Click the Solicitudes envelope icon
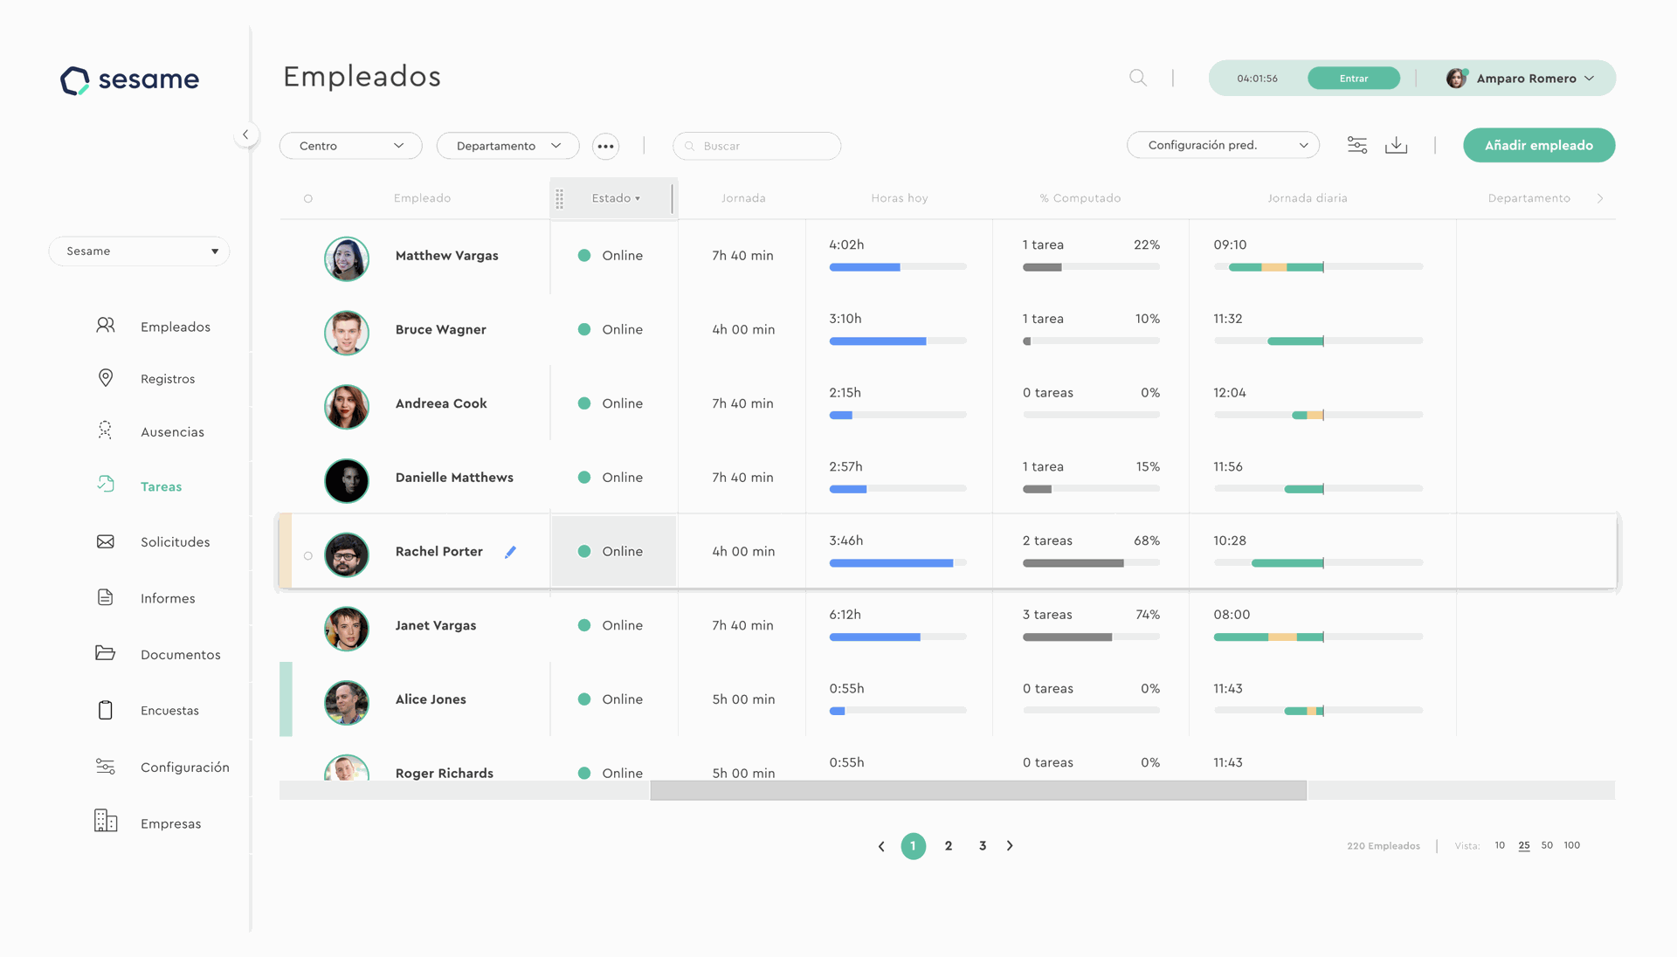This screenshot has width=1677, height=957. (x=105, y=541)
